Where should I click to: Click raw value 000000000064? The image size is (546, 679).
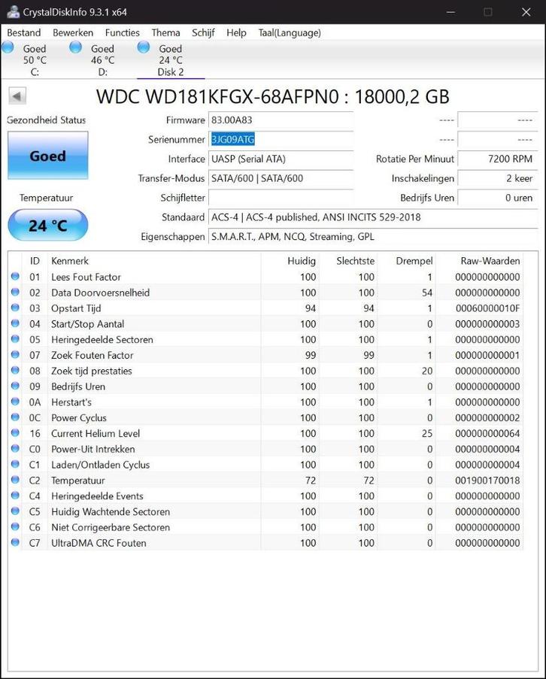(487, 433)
